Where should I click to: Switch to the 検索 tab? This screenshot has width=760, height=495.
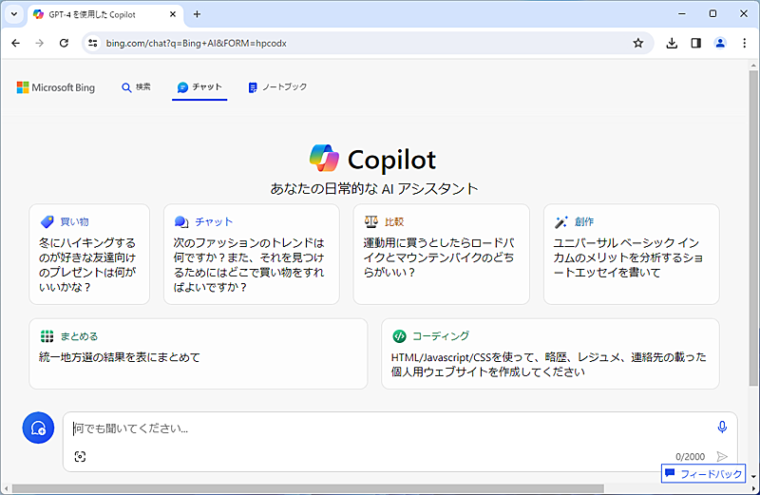coord(136,87)
